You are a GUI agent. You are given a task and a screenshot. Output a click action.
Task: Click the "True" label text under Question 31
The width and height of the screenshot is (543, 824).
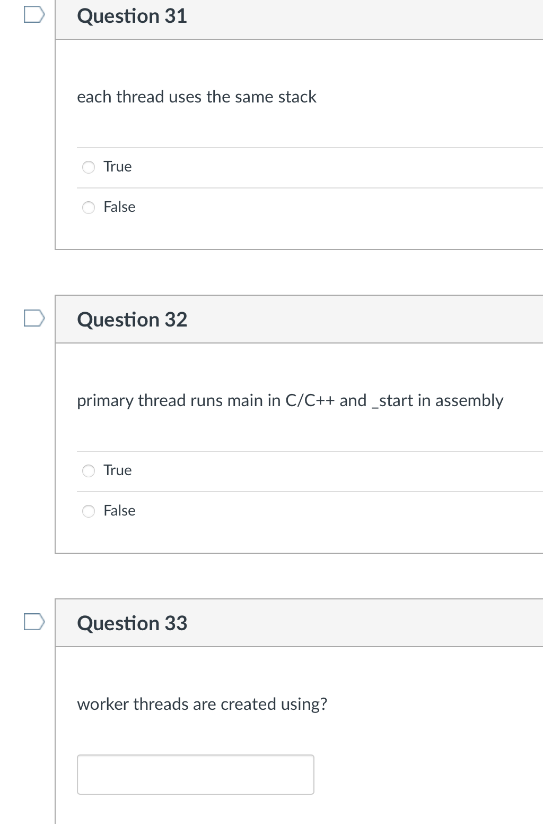(x=118, y=167)
